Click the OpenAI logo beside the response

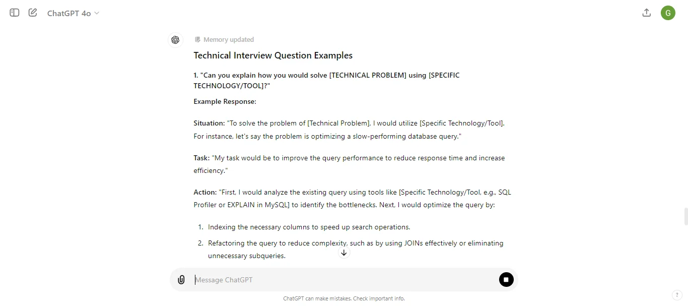click(x=175, y=39)
